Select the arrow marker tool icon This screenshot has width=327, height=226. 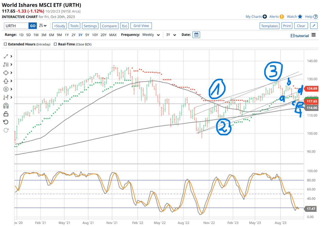tap(6, 81)
